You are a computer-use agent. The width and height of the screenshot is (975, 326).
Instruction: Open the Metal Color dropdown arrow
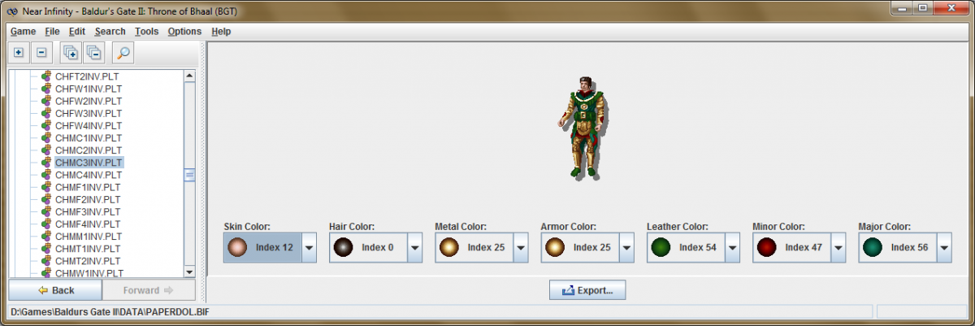tap(521, 247)
